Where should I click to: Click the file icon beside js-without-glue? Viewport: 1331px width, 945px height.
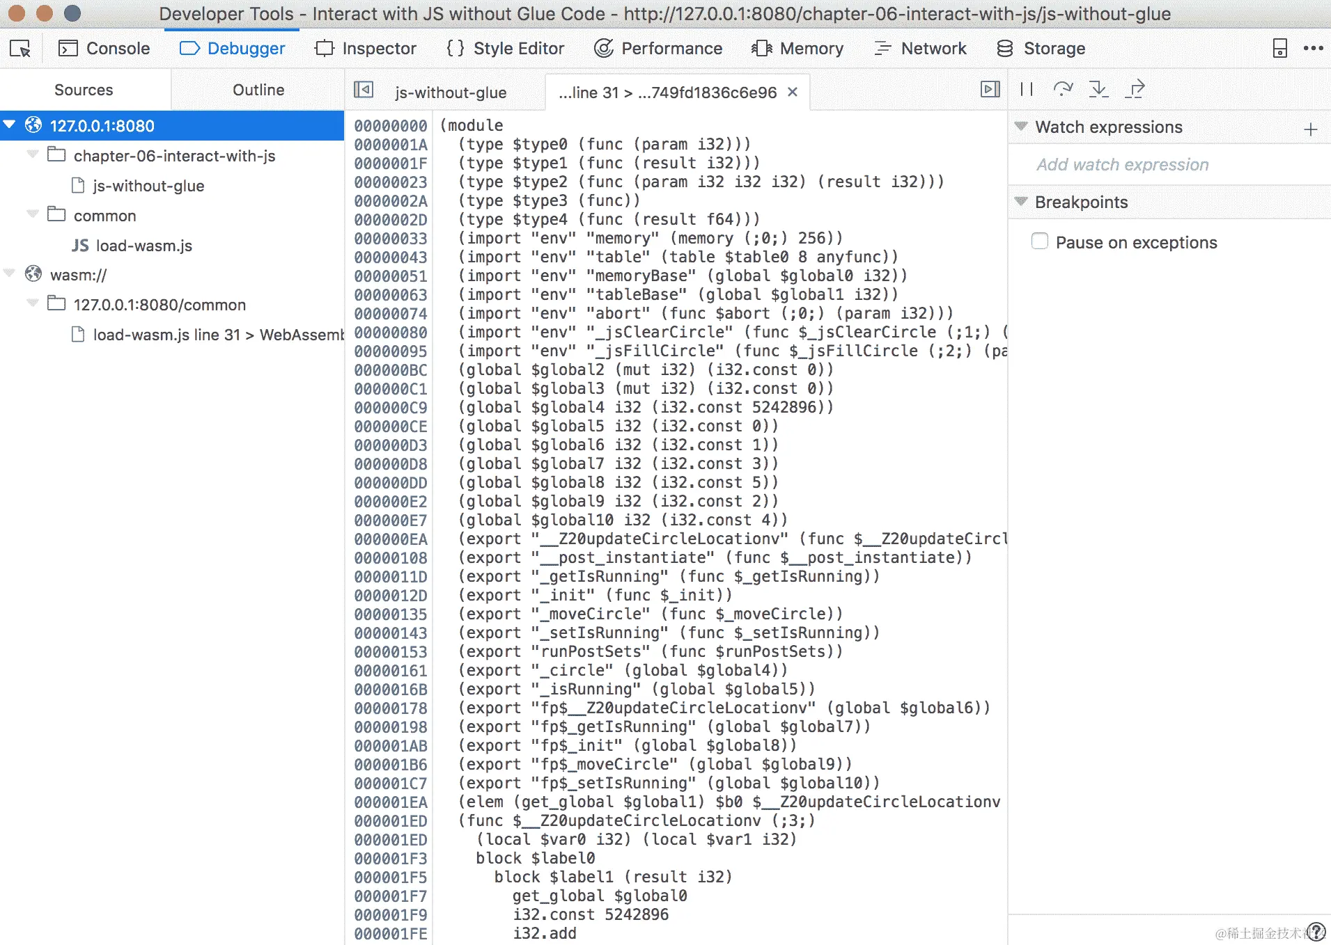78,185
